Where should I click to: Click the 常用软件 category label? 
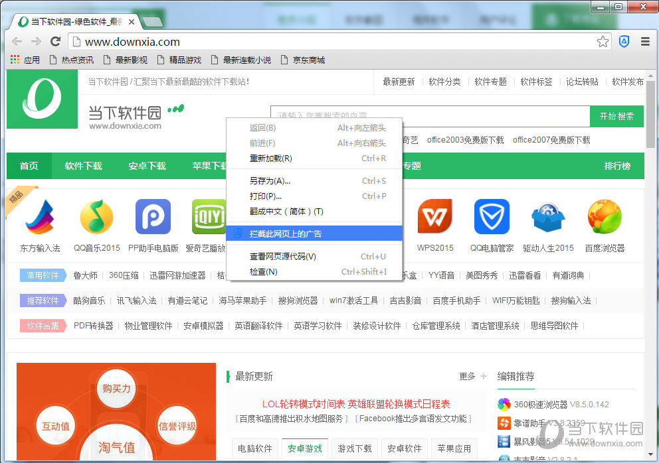(x=43, y=275)
